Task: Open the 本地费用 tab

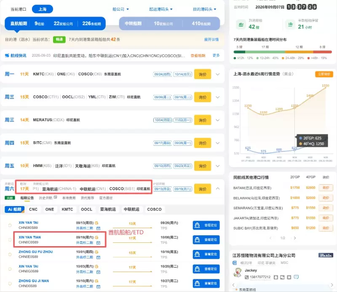Action: (69, 198)
